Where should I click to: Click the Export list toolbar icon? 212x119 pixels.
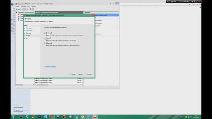click(x=27, y=9)
